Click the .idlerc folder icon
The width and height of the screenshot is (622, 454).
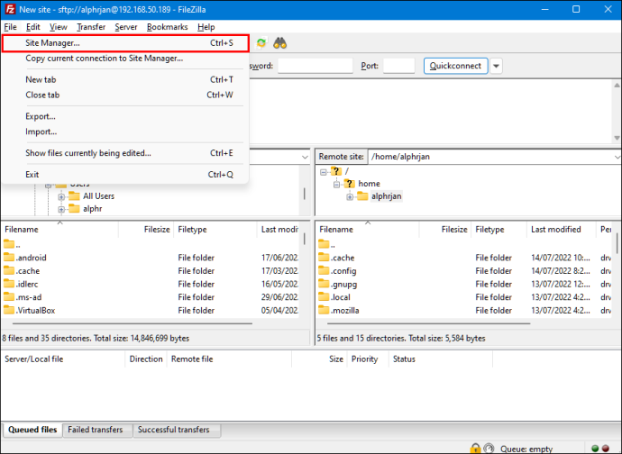(x=9, y=284)
